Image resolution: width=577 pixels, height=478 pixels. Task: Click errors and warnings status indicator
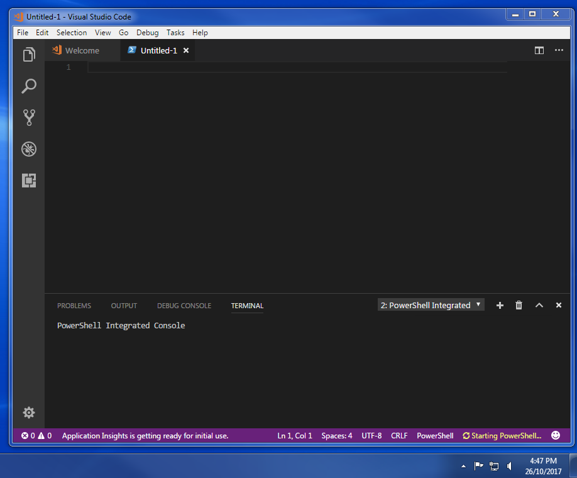36,435
